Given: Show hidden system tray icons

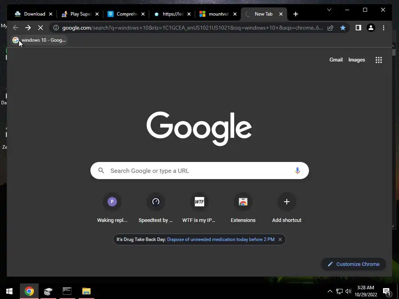Looking at the screenshot, I should click(330, 291).
